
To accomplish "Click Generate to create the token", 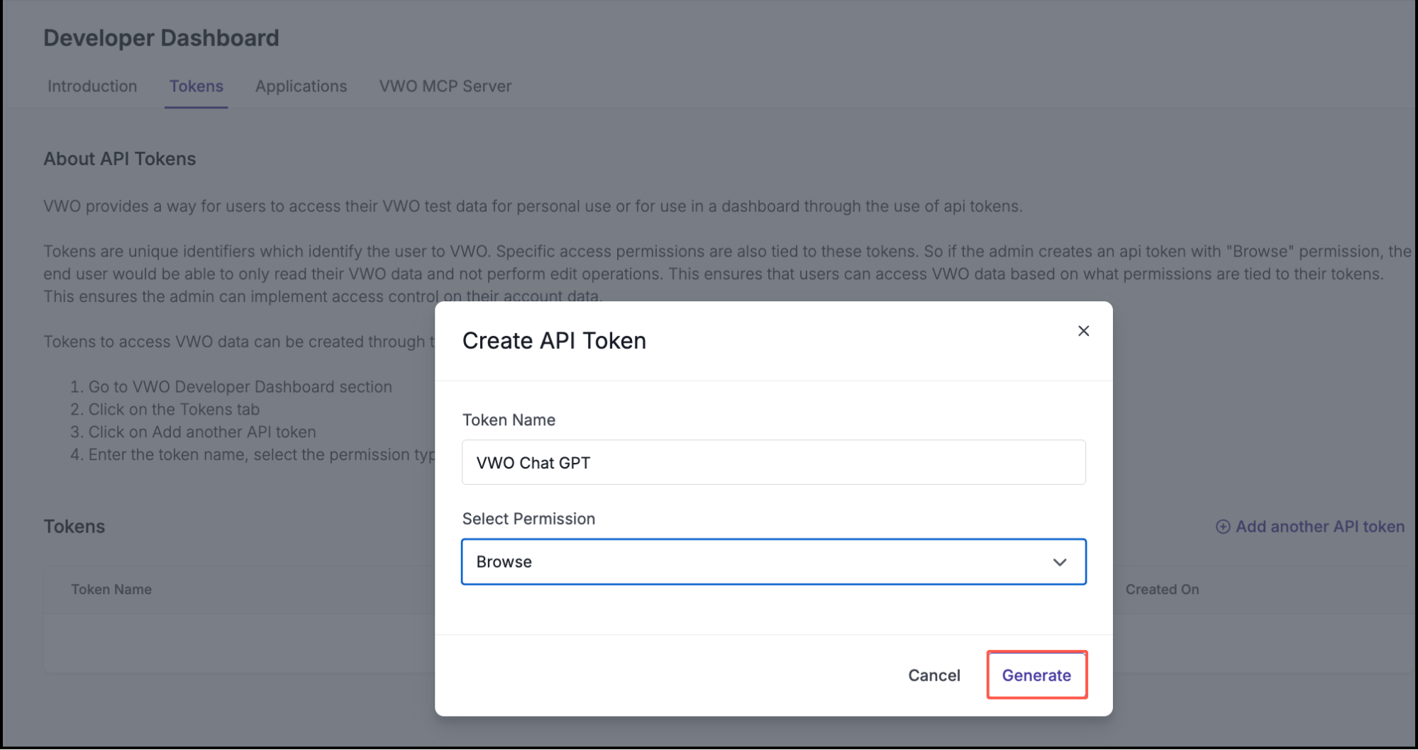I will [x=1036, y=675].
